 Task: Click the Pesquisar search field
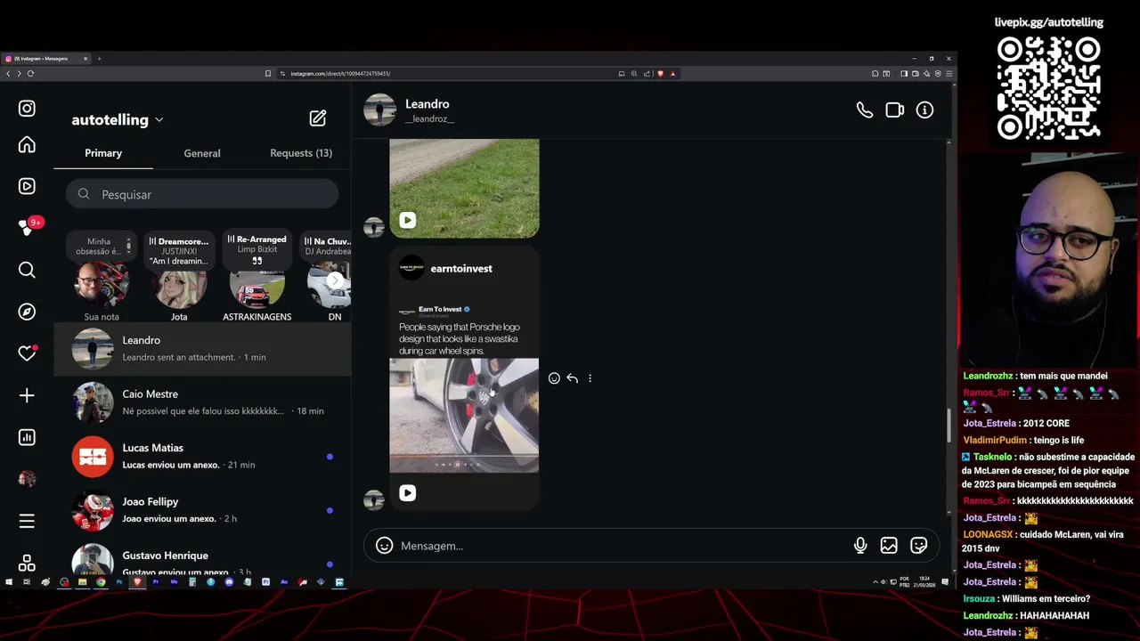pyautogui.click(x=202, y=194)
